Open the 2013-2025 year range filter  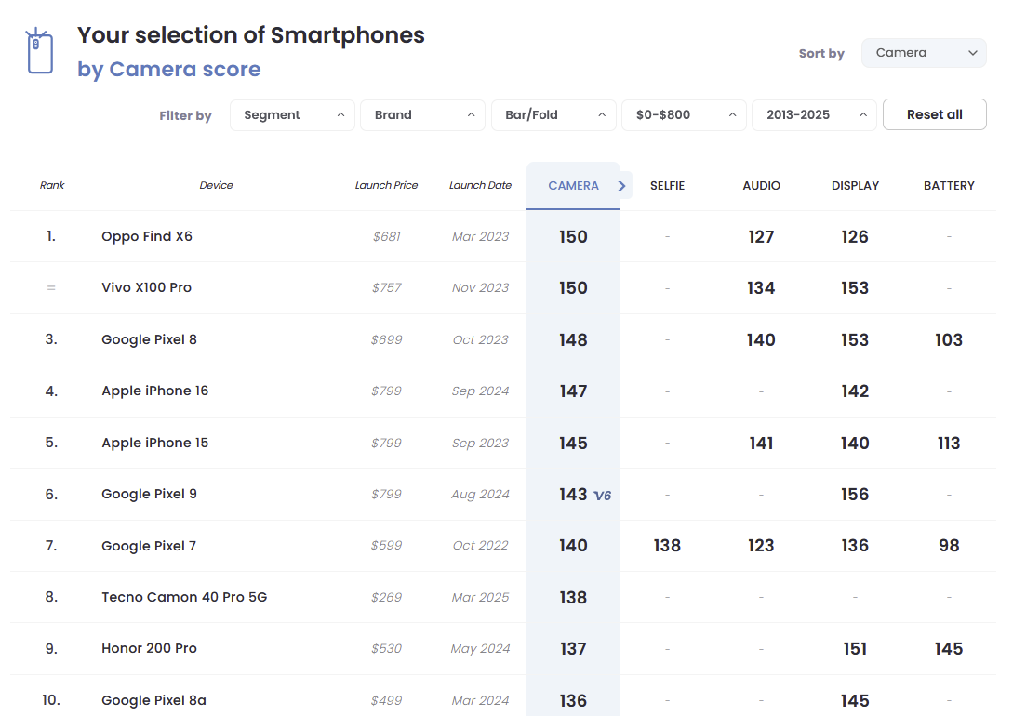point(814,115)
